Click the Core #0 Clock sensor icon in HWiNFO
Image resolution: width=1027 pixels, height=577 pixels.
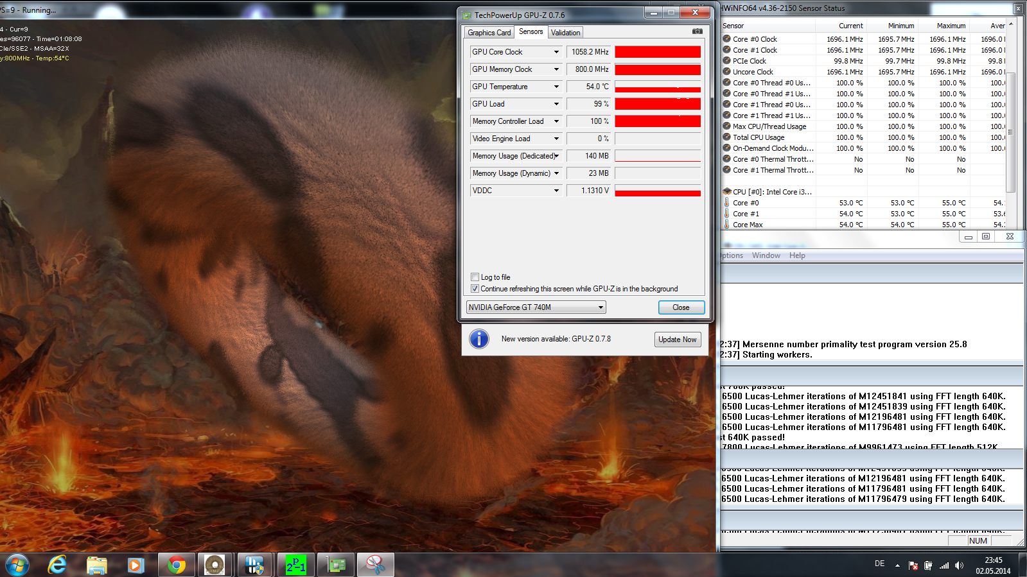726,39
